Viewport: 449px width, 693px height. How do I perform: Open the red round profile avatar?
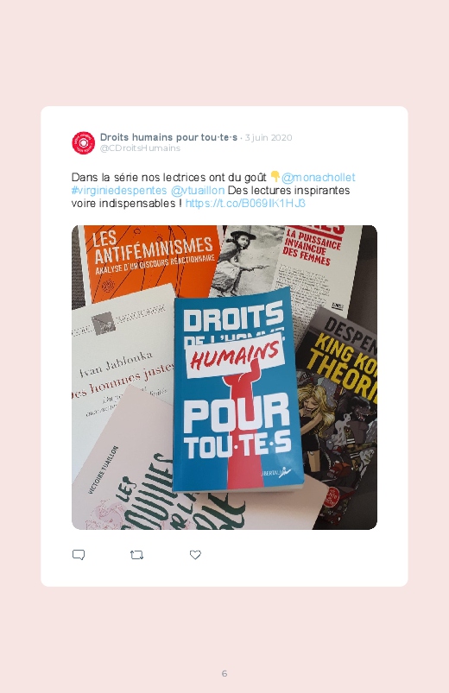(x=84, y=142)
